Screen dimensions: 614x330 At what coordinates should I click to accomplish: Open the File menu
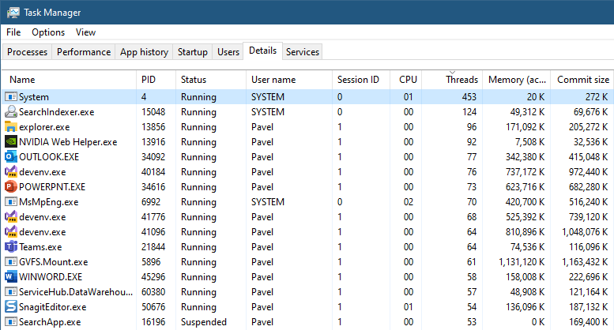[13, 32]
